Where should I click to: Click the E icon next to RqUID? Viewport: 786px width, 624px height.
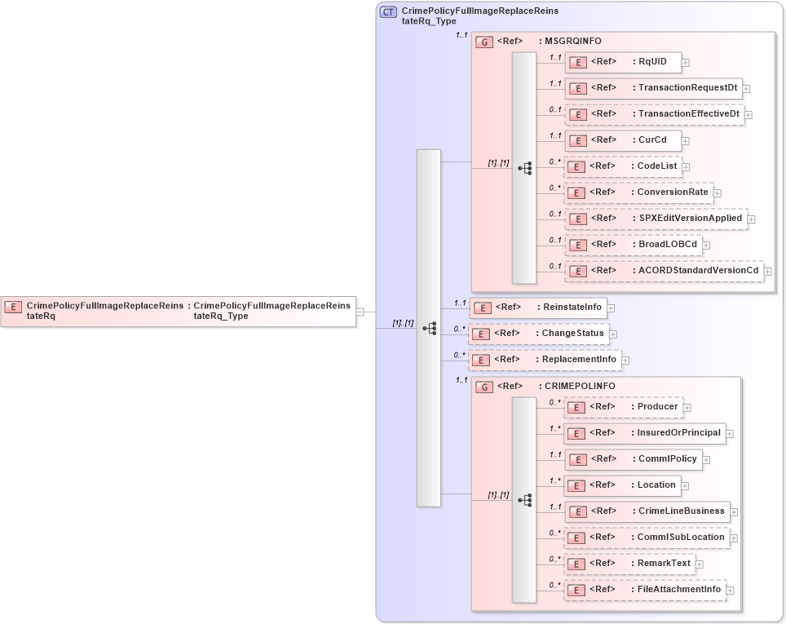tap(577, 62)
